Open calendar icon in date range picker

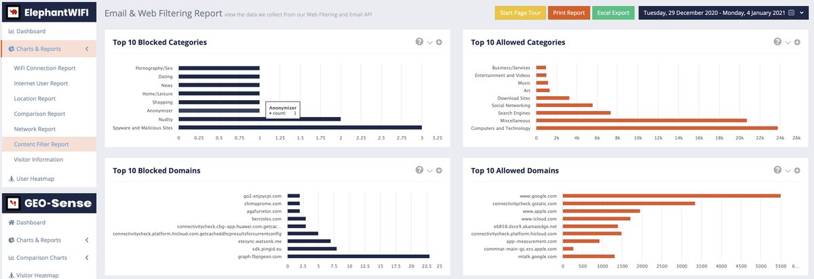click(x=791, y=13)
